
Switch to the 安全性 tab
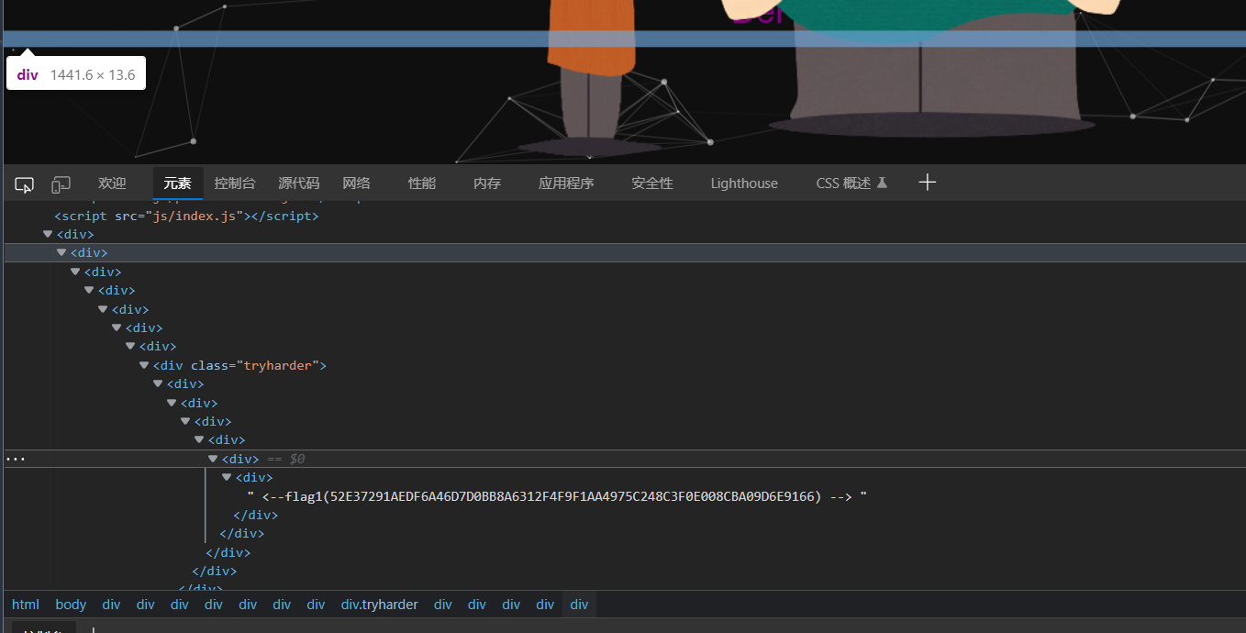click(652, 183)
